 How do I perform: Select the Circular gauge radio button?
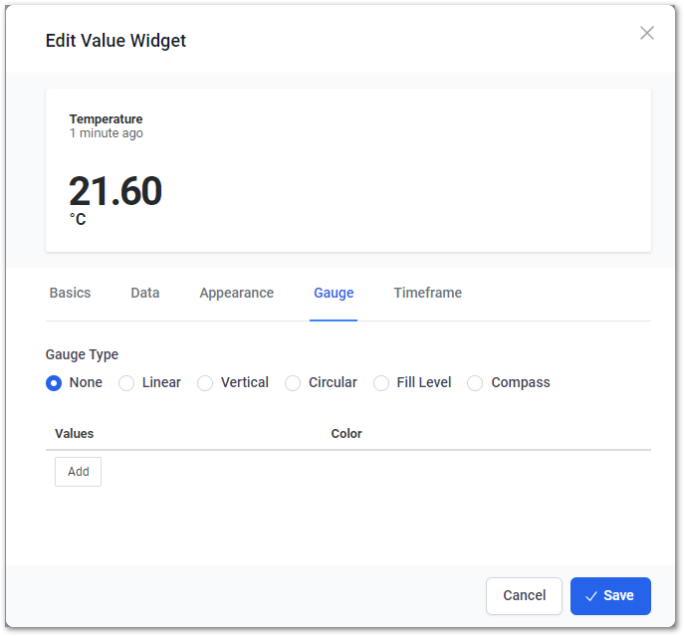293,383
